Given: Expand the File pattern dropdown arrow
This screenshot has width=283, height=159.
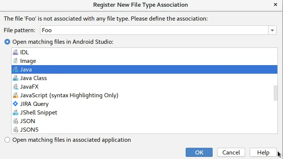Looking at the screenshot, I should pos(272,30).
